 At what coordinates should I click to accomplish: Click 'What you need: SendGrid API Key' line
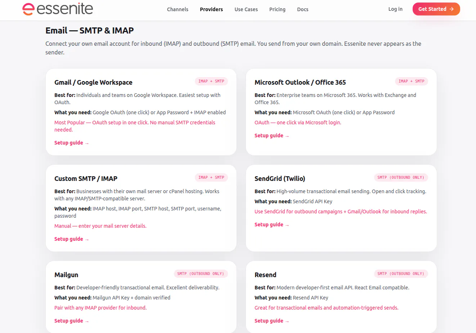pyautogui.click(x=293, y=201)
